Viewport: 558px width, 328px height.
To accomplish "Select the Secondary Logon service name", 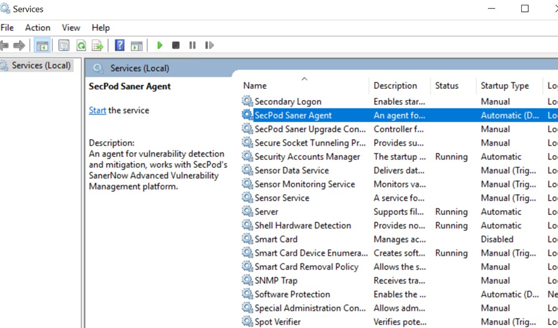I will [288, 102].
